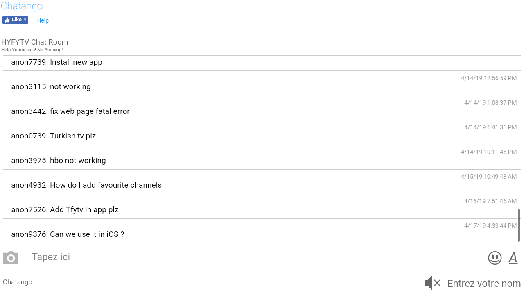This screenshot has height=295, width=524.
Task: Click 'Entrez votre nom' to set name
Action: coord(484,284)
